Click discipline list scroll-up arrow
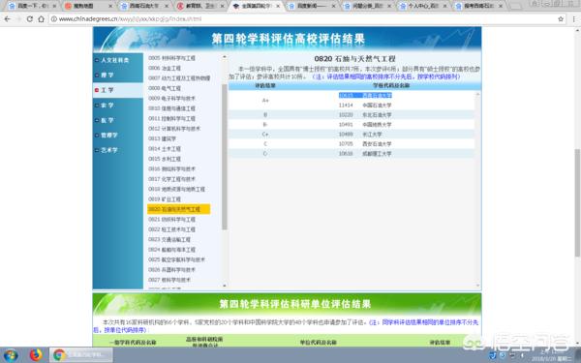The height and width of the screenshot is (363, 581). click(225, 57)
